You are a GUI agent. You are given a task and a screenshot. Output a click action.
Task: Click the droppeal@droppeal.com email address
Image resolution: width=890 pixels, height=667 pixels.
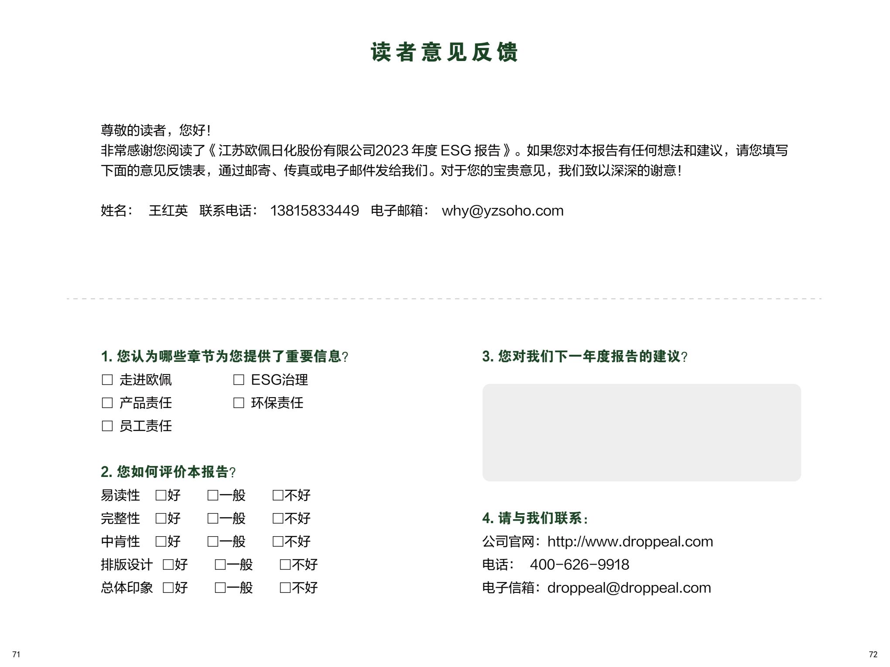(x=629, y=588)
